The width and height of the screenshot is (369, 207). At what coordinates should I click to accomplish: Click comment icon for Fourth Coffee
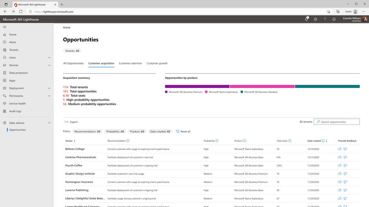pos(345,165)
